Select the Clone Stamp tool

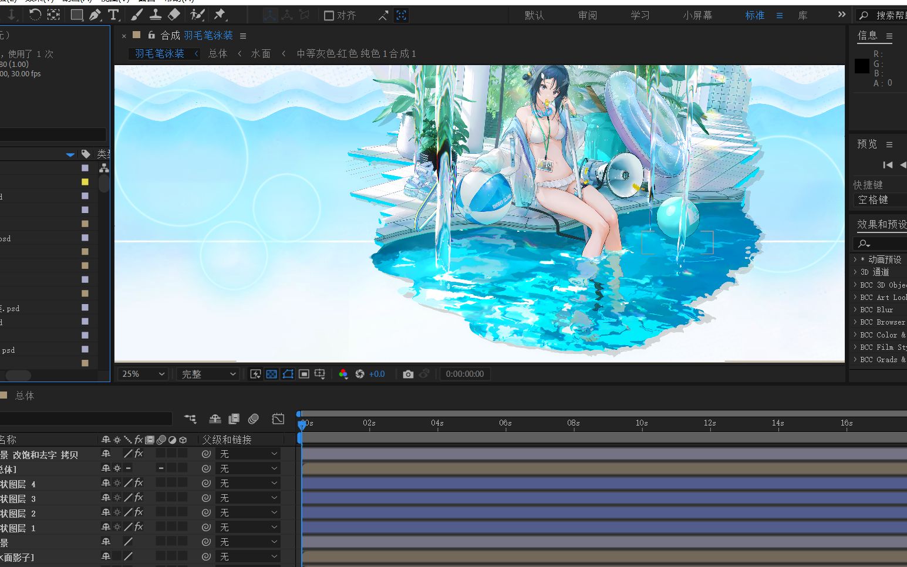155,15
